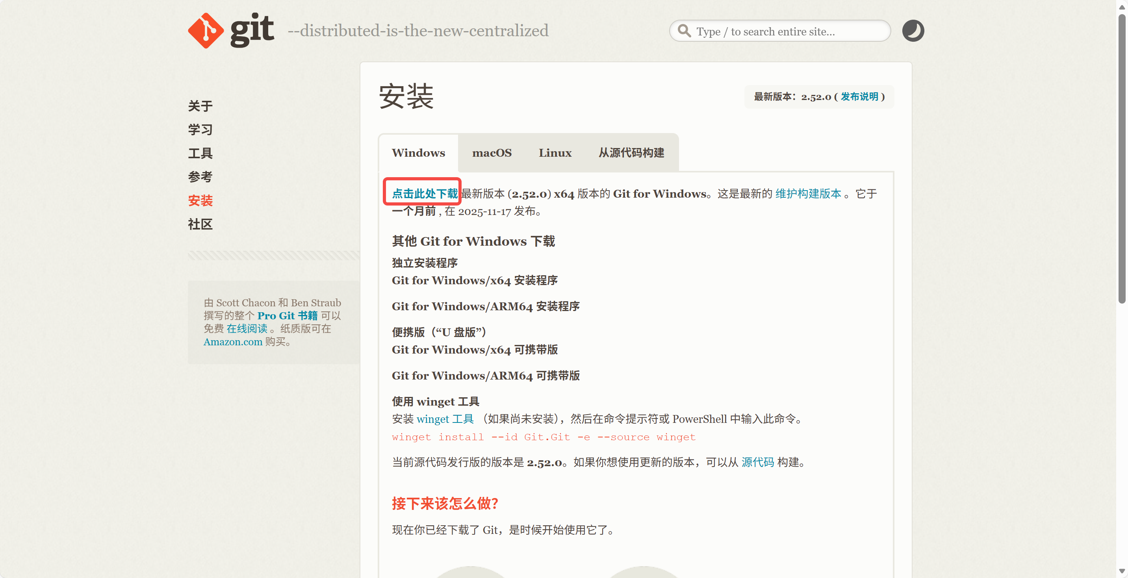Image resolution: width=1128 pixels, height=578 pixels.
Task: Download Git for Windows/x64 可携带版
Action: [474, 350]
